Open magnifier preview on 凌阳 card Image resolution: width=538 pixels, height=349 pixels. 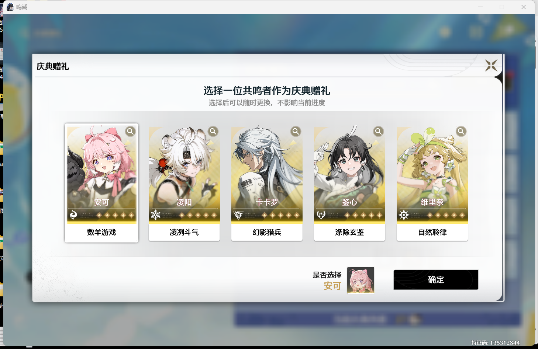pyautogui.click(x=213, y=131)
